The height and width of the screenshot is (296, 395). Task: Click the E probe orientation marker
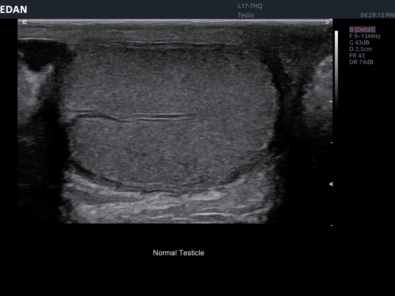(25, 22)
